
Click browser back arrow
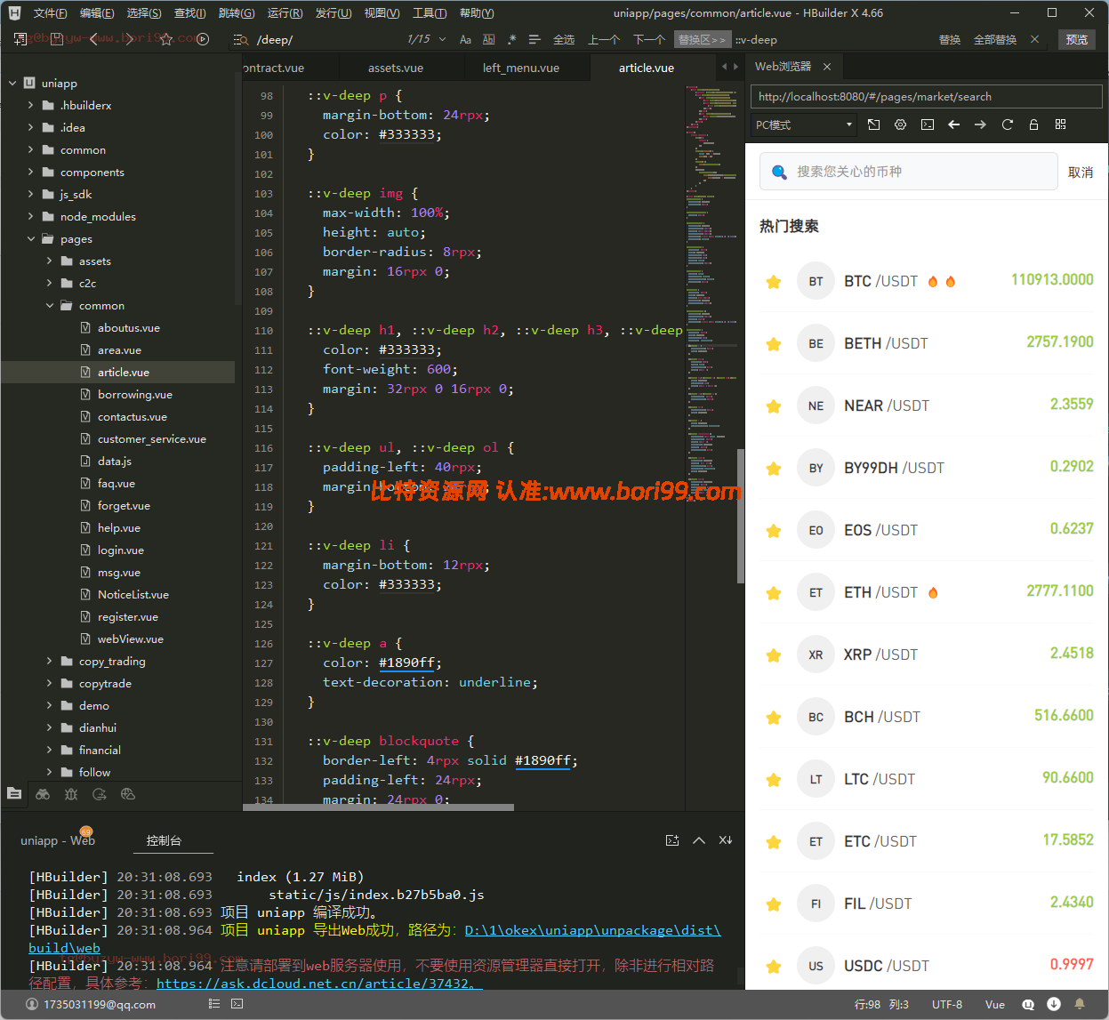click(x=954, y=124)
